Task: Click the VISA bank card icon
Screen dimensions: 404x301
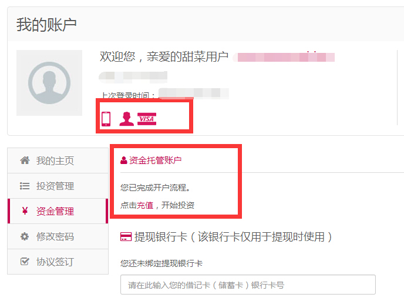Action: pyautogui.click(x=147, y=119)
